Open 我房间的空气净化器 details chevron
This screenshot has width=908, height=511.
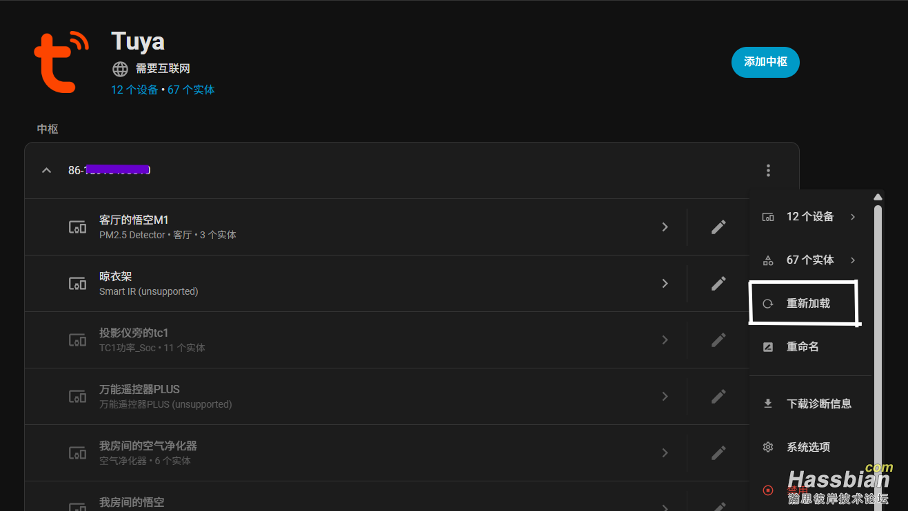[x=665, y=452]
